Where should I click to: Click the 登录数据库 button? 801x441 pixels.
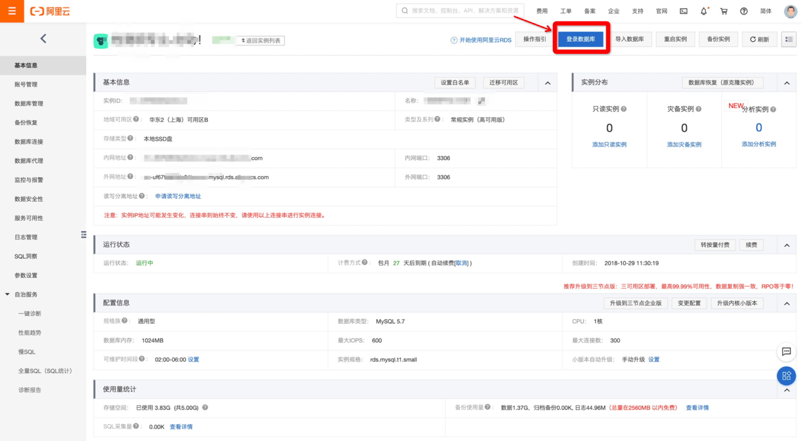pos(580,39)
